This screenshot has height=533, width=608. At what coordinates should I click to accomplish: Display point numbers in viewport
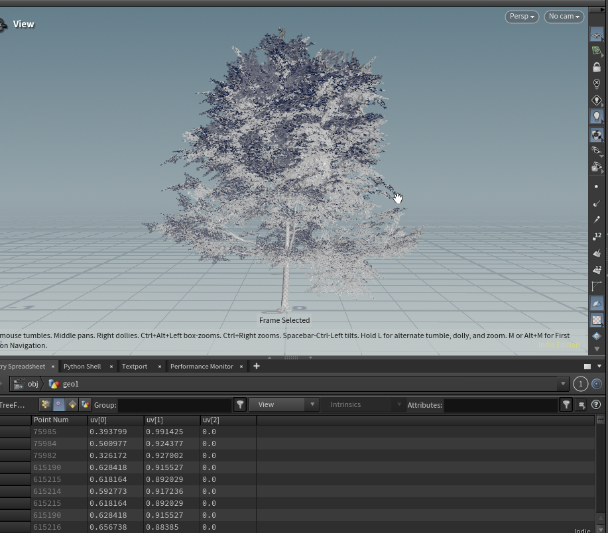[596, 237]
